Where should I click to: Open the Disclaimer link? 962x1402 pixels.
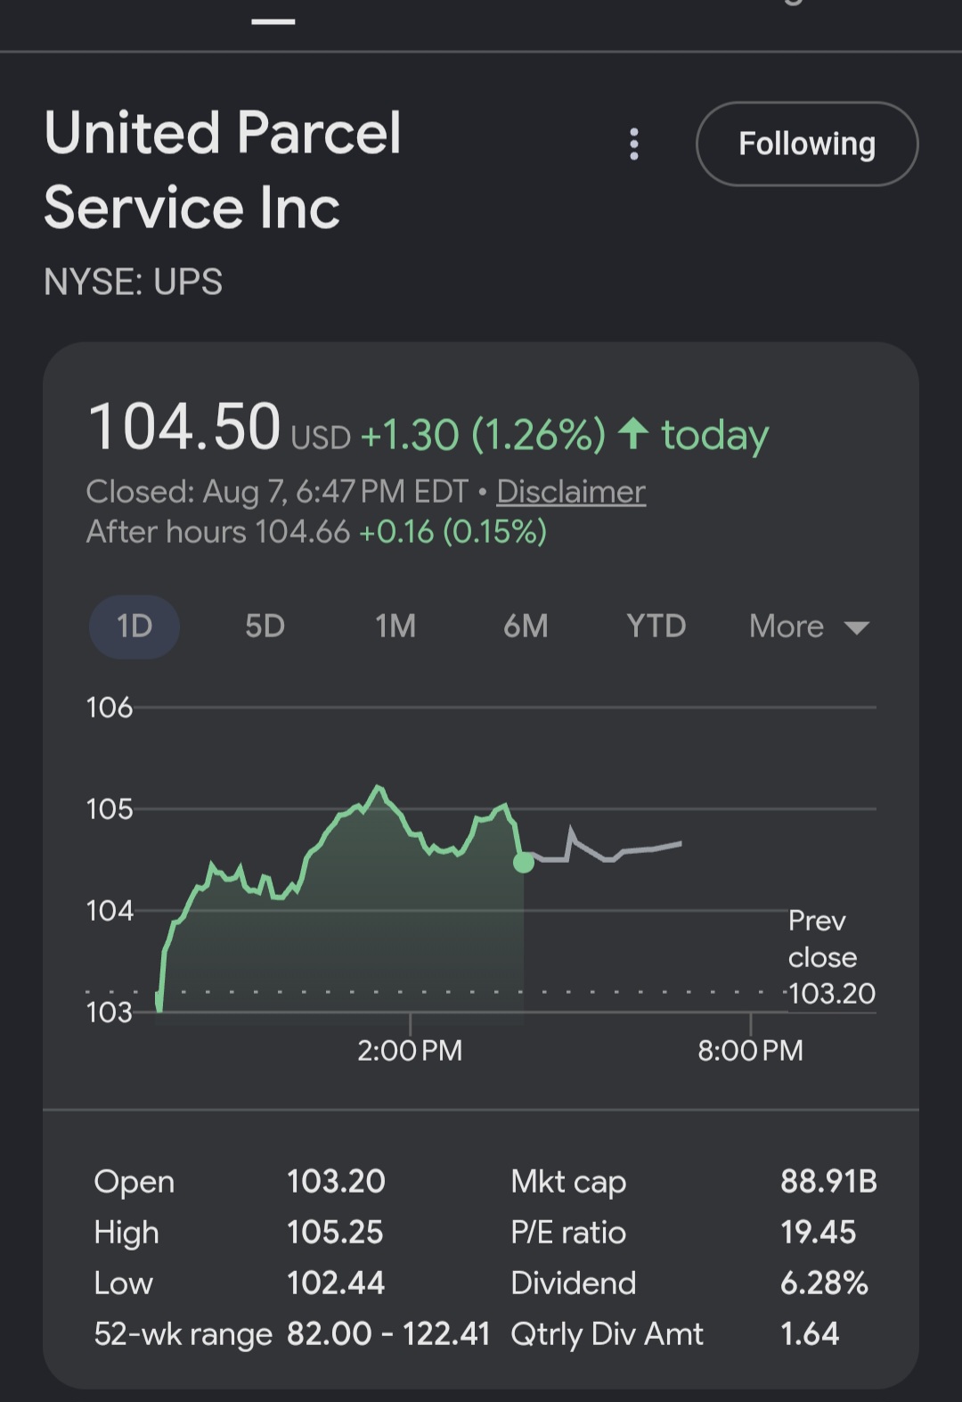point(571,491)
